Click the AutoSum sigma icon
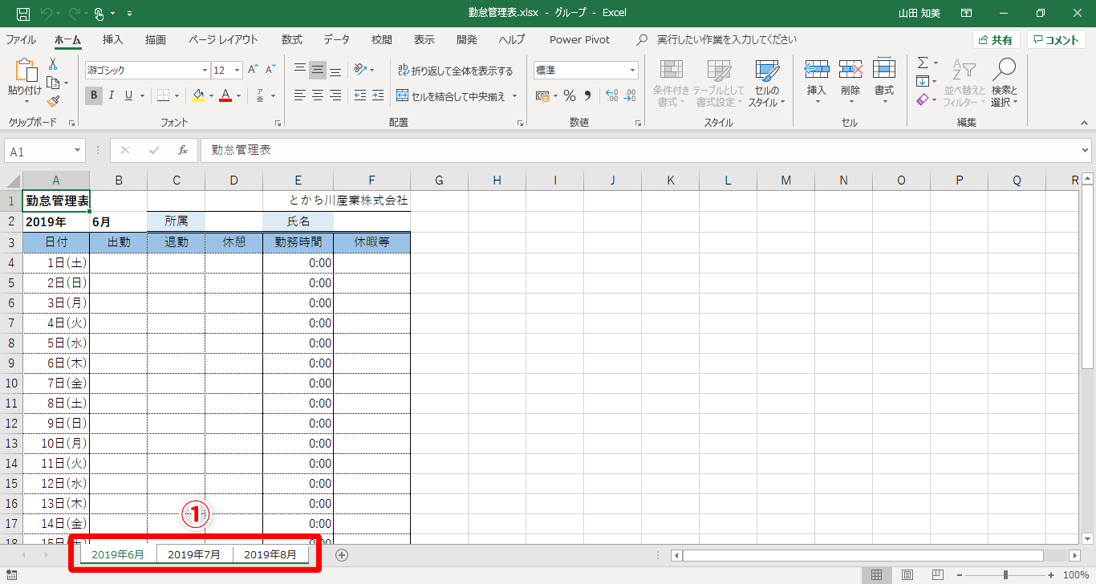The width and height of the screenshot is (1096, 584). (x=923, y=63)
